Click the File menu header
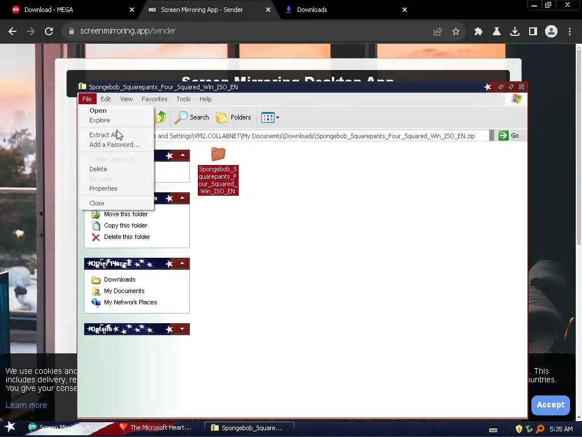This screenshot has height=437, width=582. pyautogui.click(x=87, y=99)
